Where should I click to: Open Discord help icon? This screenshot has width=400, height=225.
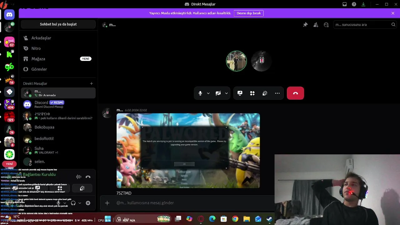(x=354, y=4)
